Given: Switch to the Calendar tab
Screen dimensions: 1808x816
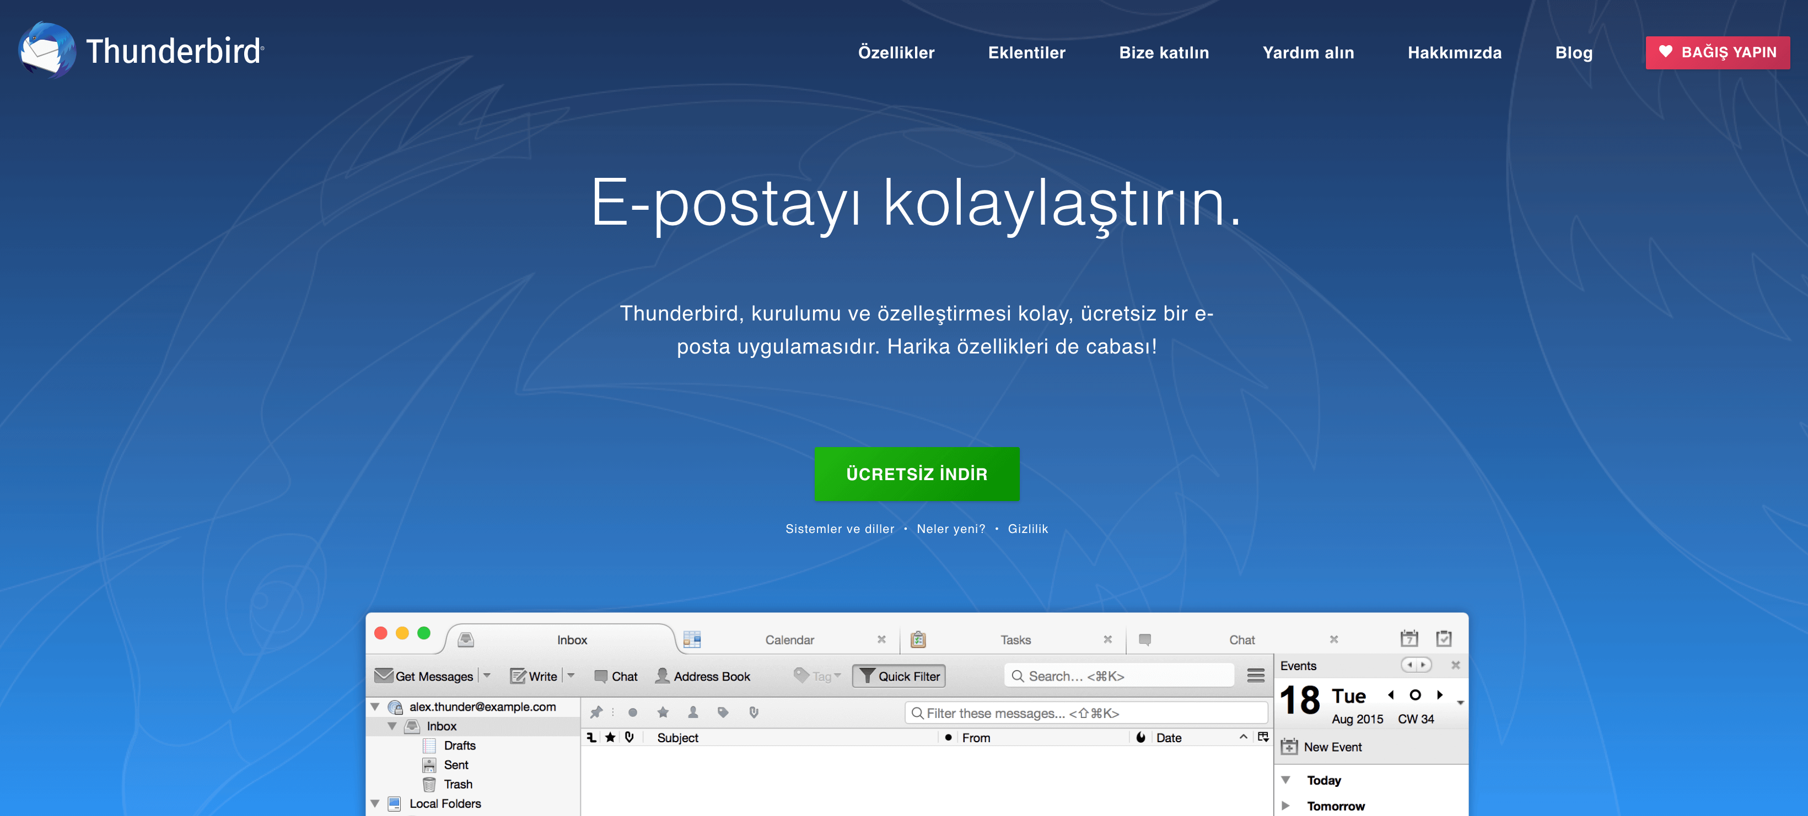Looking at the screenshot, I should pyautogui.click(x=789, y=640).
